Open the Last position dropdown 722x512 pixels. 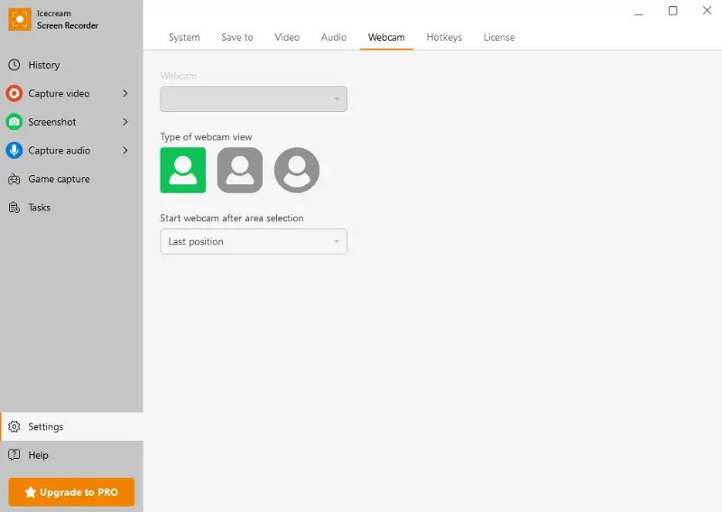254,241
